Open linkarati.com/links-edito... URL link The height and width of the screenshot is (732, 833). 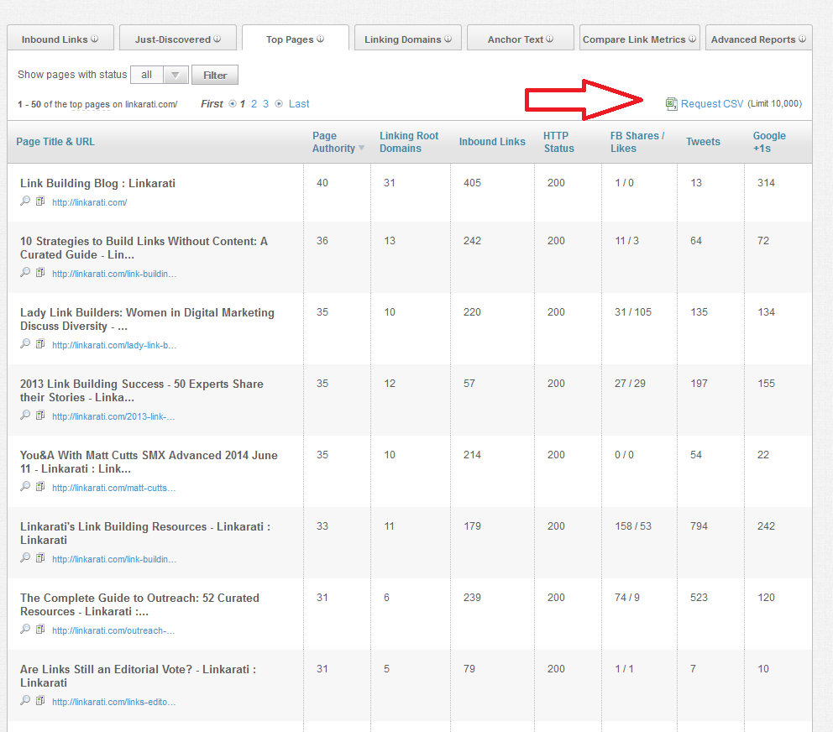[113, 702]
